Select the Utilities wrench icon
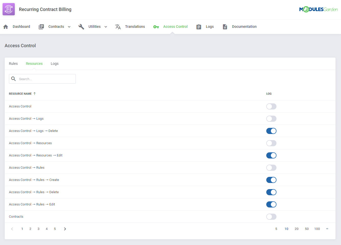 coord(81,26)
